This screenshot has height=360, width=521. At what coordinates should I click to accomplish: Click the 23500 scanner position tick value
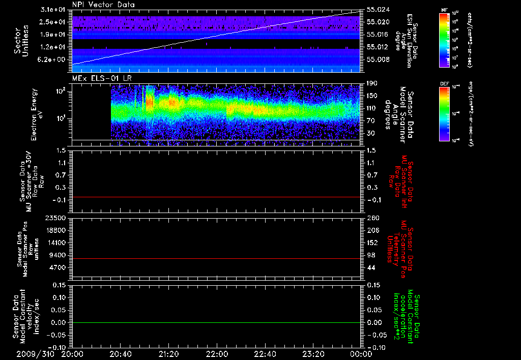click(55, 218)
